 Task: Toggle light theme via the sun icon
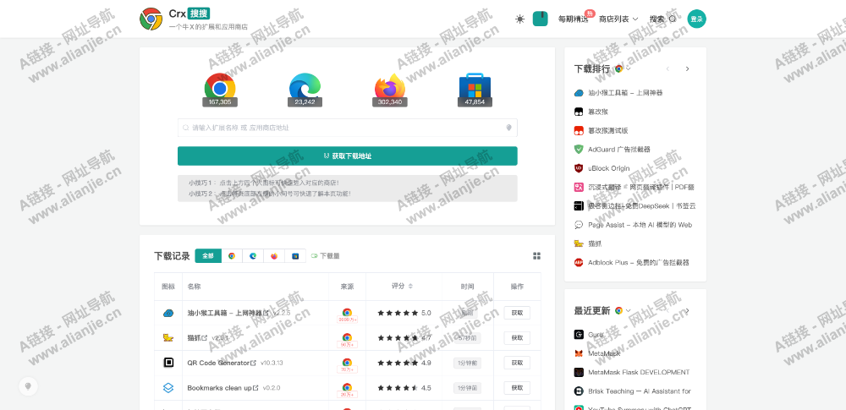coord(519,19)
